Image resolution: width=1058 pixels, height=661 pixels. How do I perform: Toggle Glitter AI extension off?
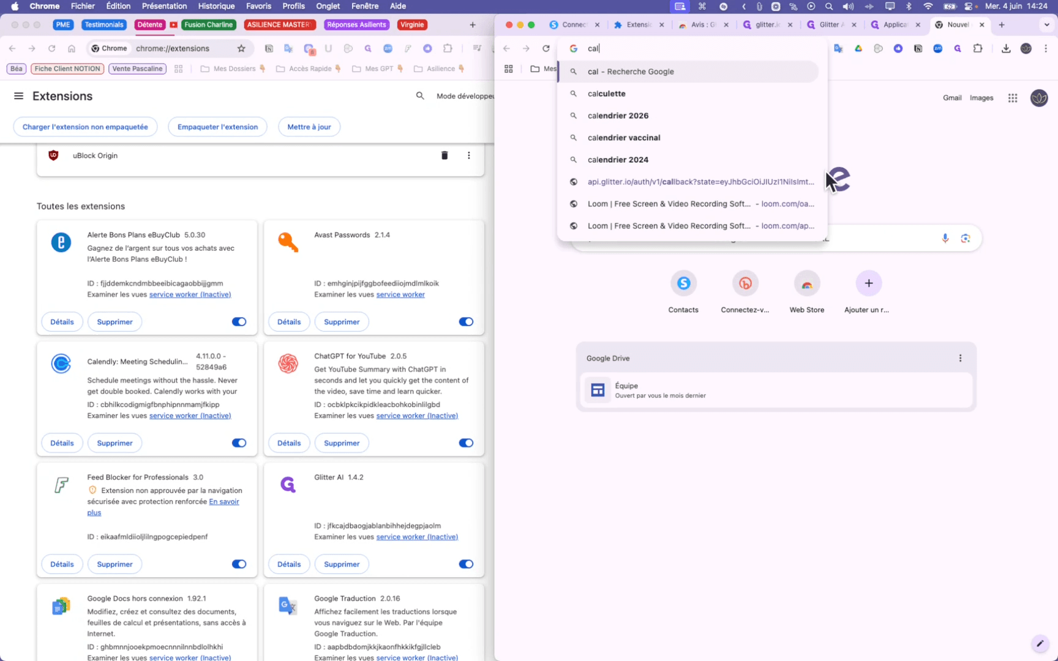pyautogui.click(x=466, y=564)
